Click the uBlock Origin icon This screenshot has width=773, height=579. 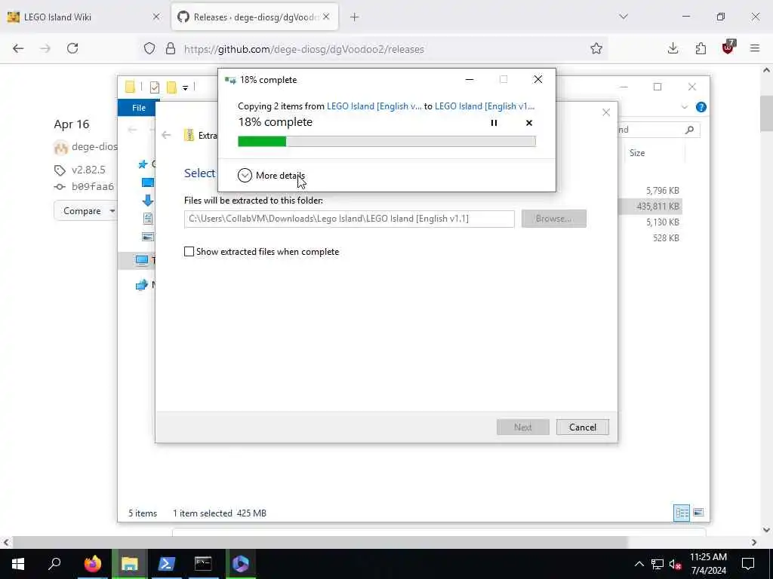pyautogui.click(x=728, y=47)
